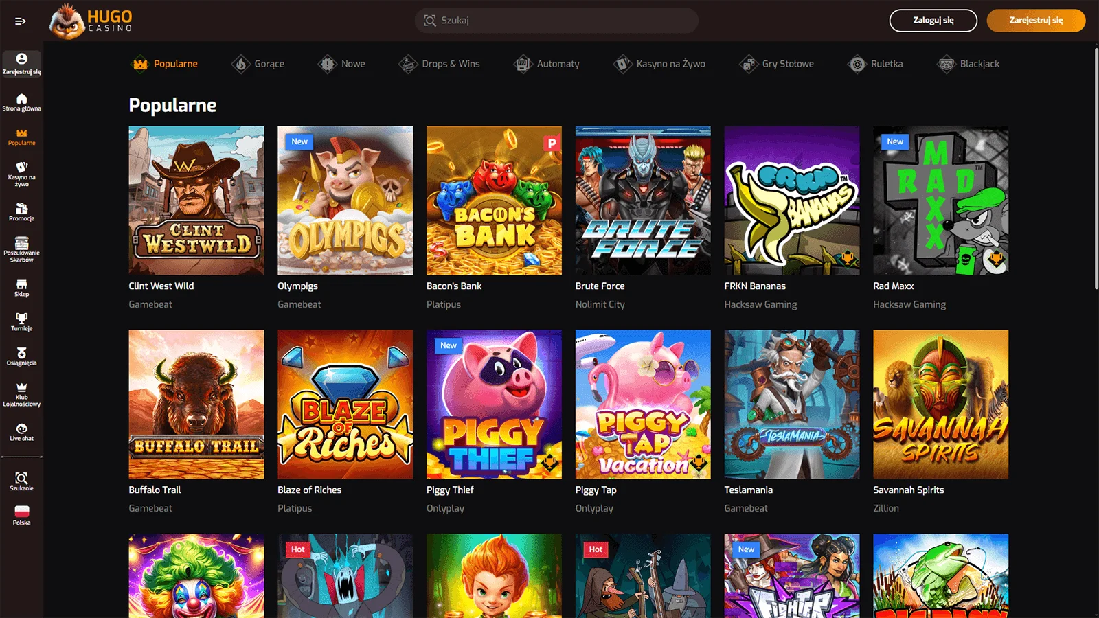Open the Olympigs game thumbnail
The image size is (1099, 618).
[345, 201]
